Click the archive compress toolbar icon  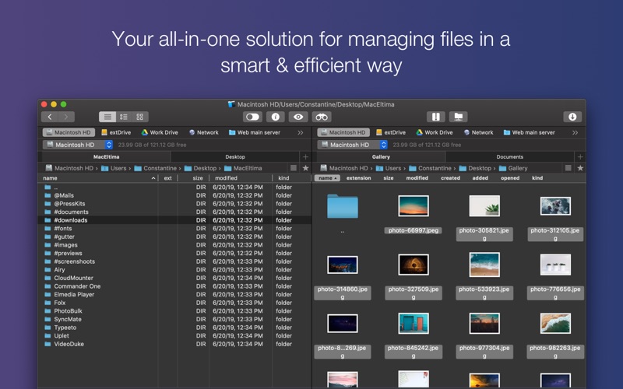point(436,117)
